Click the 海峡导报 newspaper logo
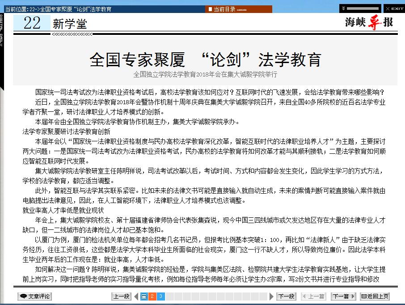The image size is (405, 305). (x=368, y=22)
